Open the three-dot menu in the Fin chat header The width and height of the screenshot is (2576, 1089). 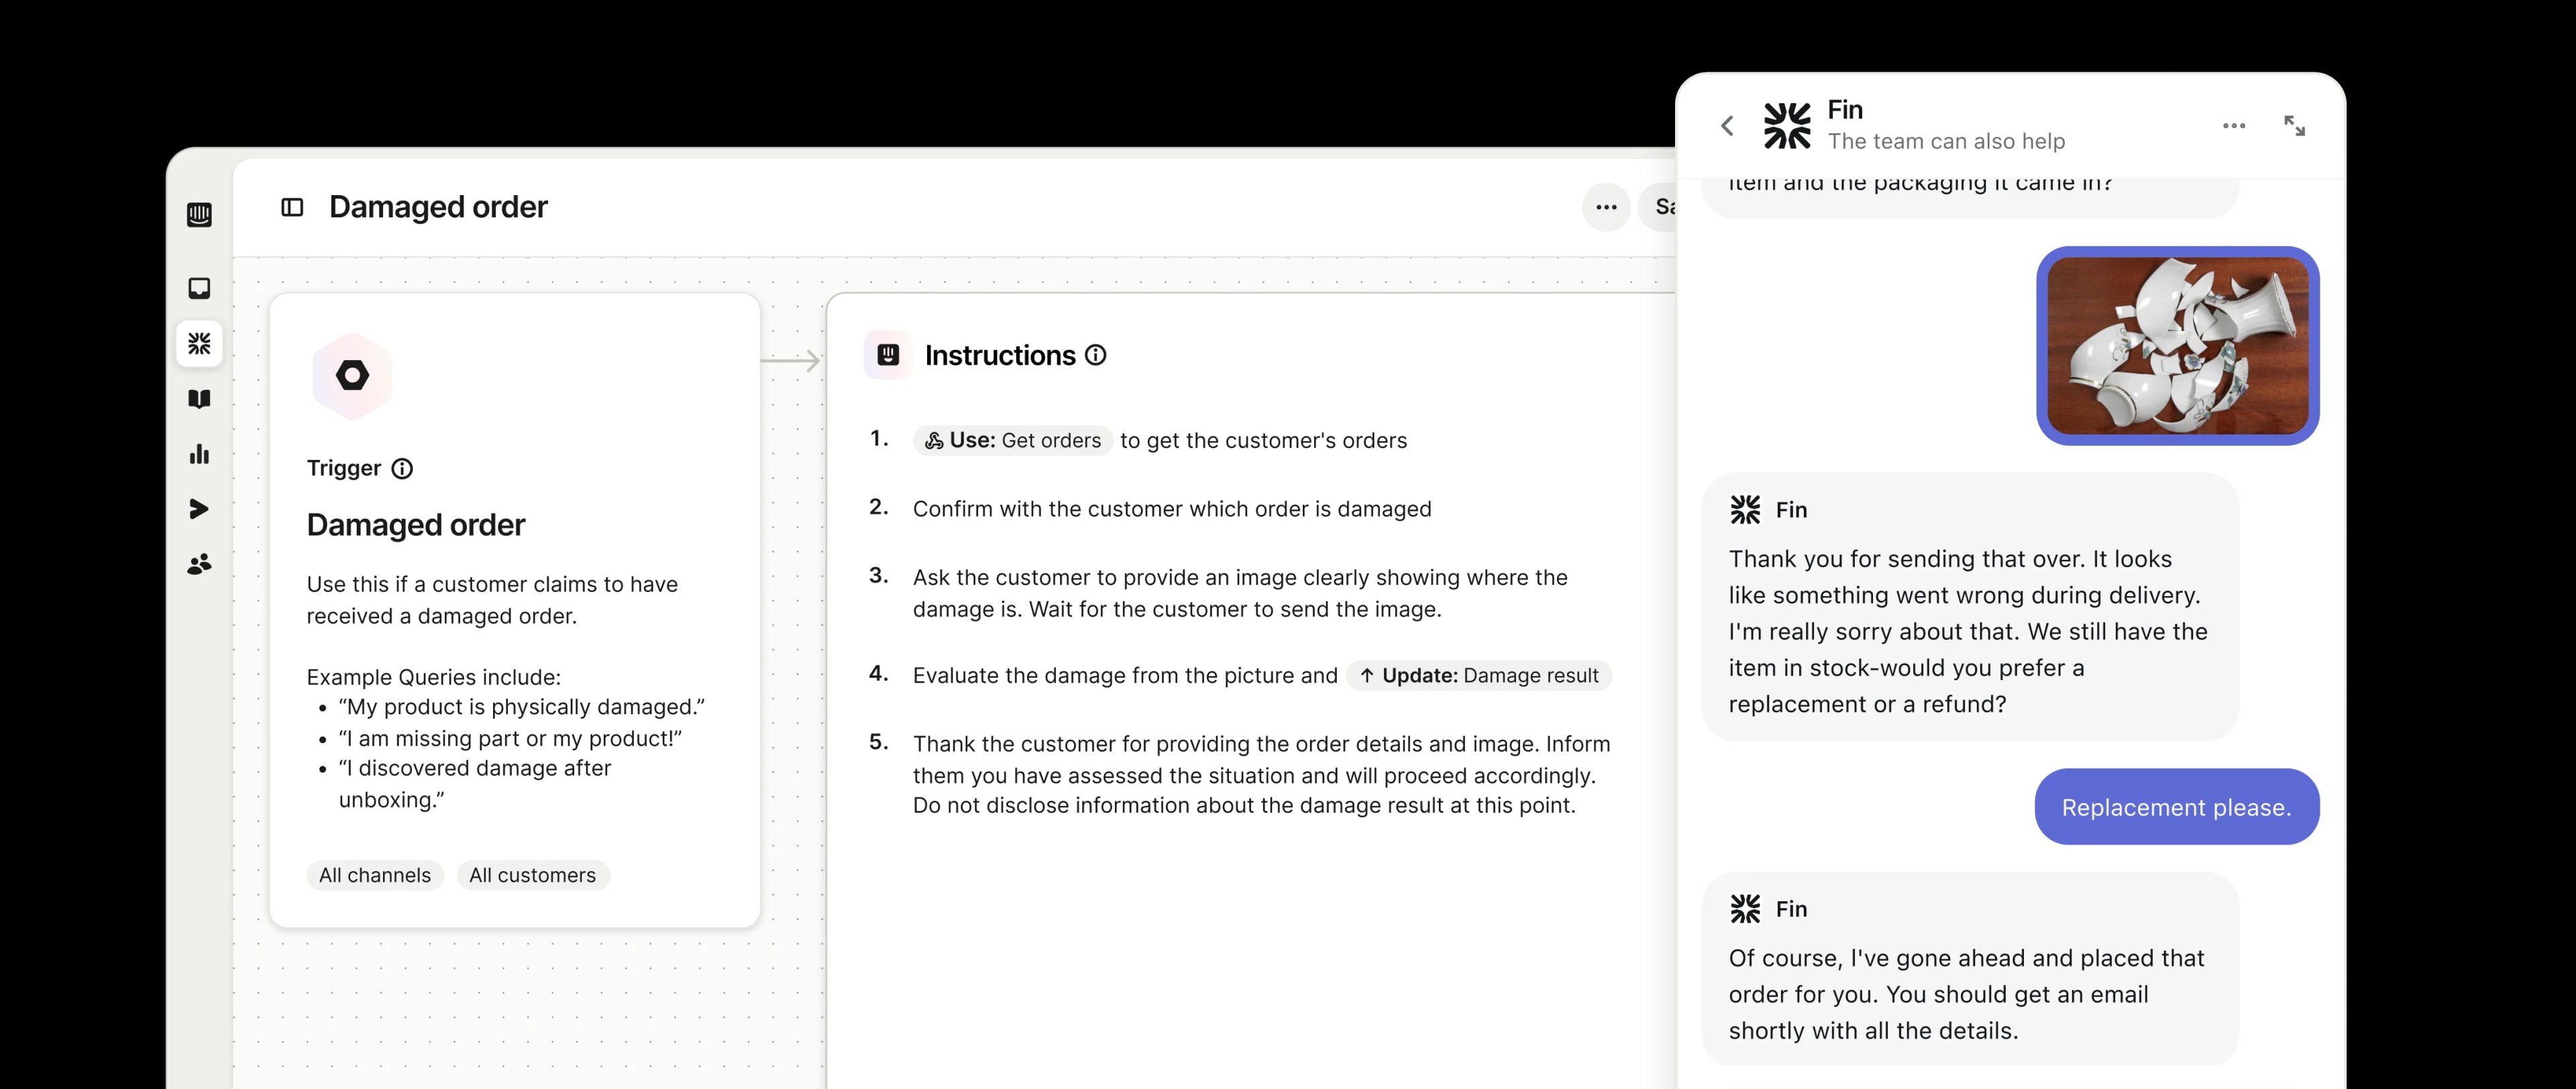tap(2234, 125)
